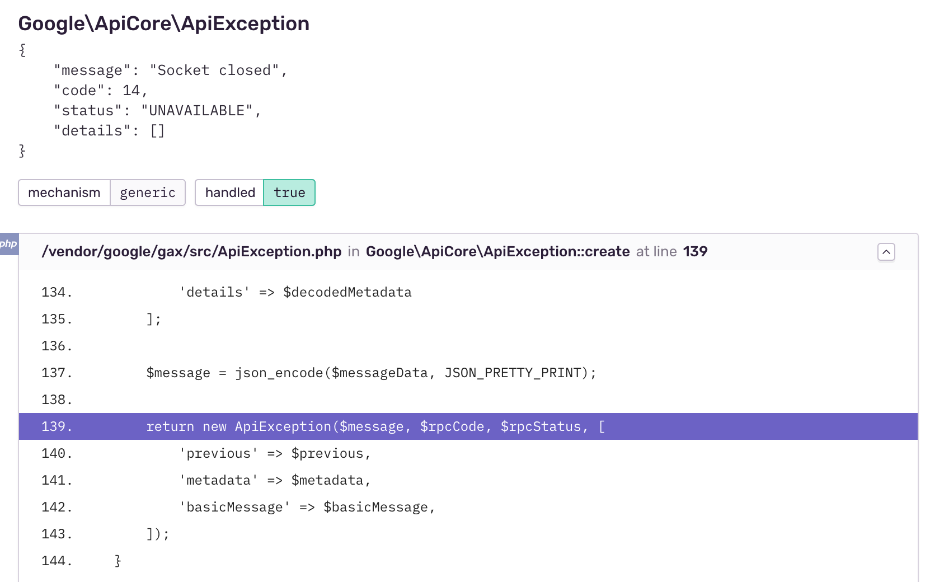
Task: Click empty code line 136
Action: pyautogui.click(x=468, y=346)
